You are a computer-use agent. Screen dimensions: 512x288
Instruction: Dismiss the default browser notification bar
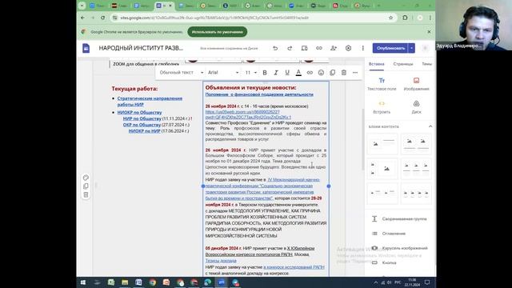click(x=429, y=32)
